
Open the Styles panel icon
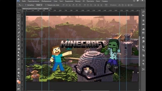click(143, 41)
